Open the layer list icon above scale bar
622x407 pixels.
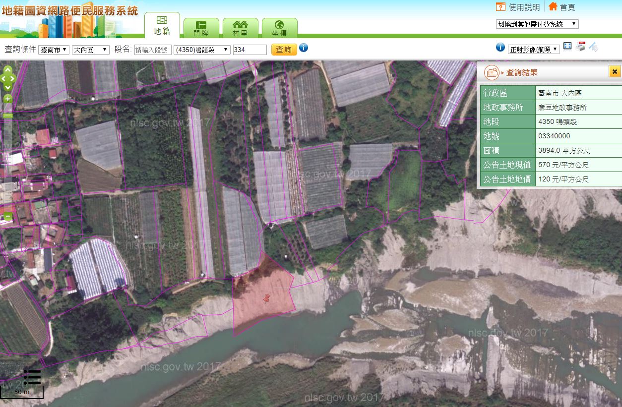coord(32,377)
